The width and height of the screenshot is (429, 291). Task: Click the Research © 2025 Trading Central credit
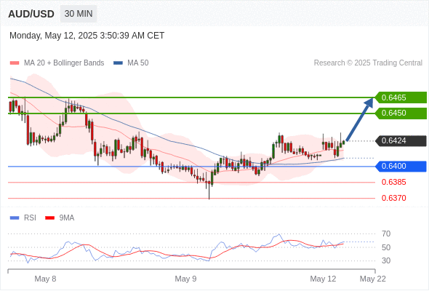[368, 63]
